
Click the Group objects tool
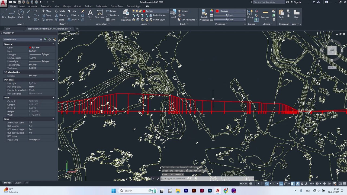coord(250,14)
